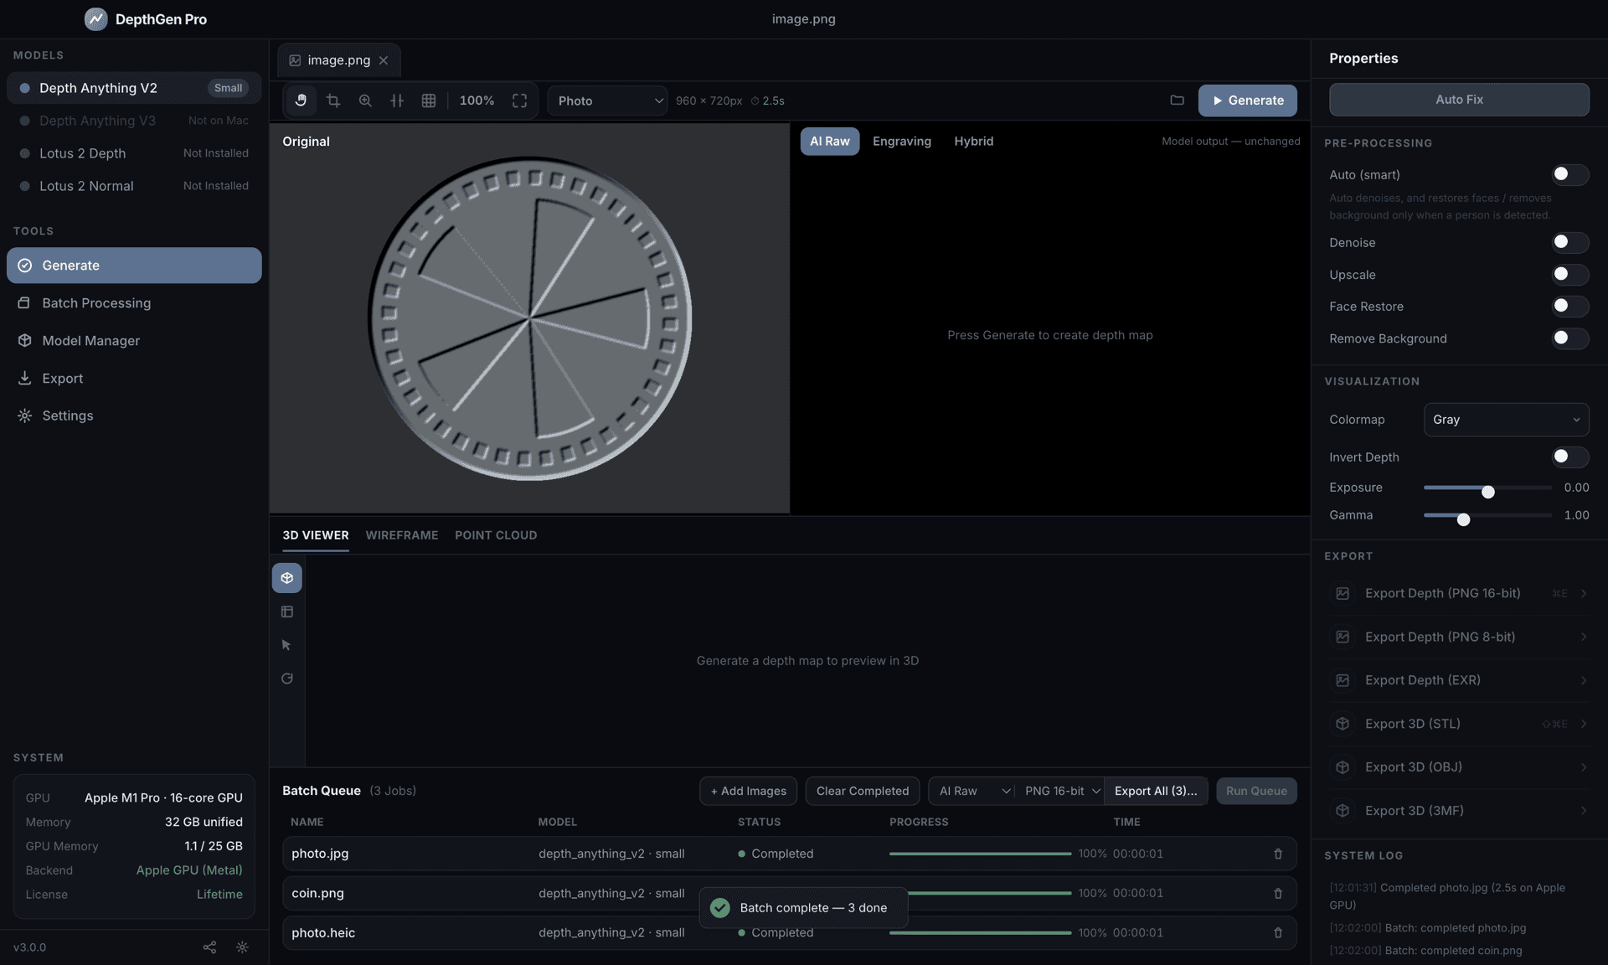Open the folder icon beside Generate
This screenshot has height=965, width=1608.
point(1177,101)
